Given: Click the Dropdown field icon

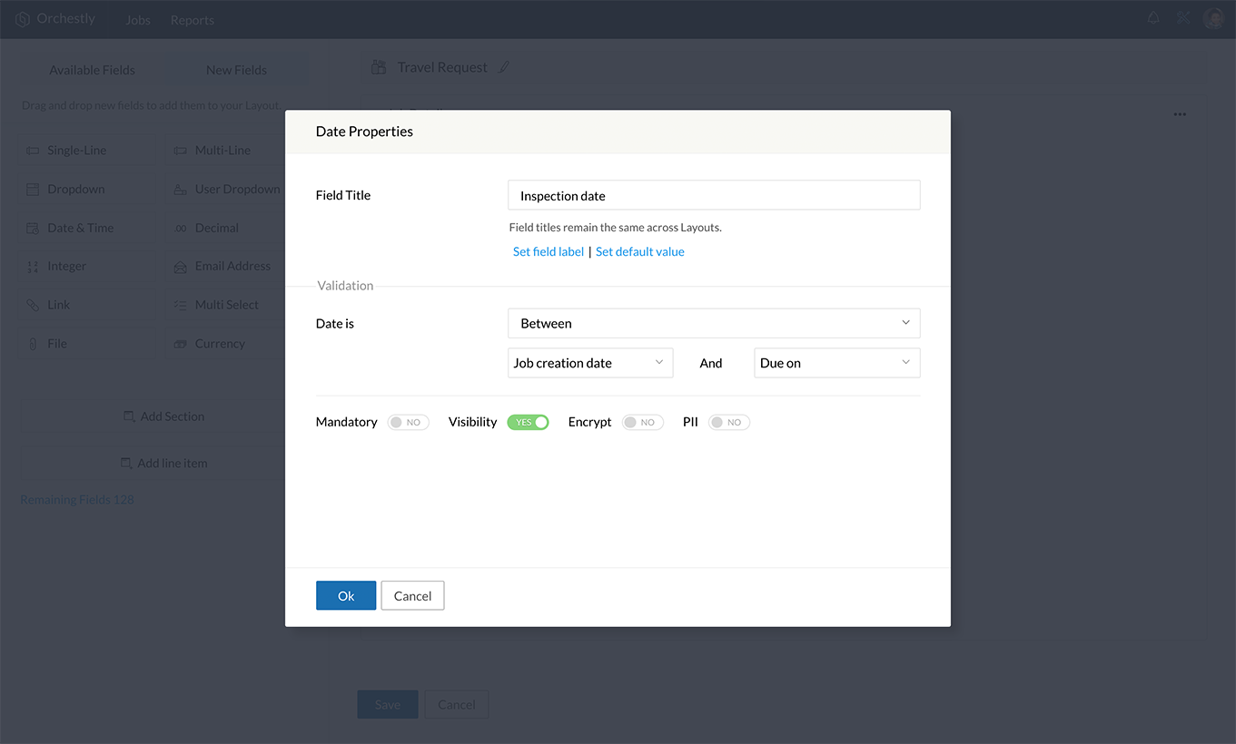Looking at the screenshot, I should [33, 190].
